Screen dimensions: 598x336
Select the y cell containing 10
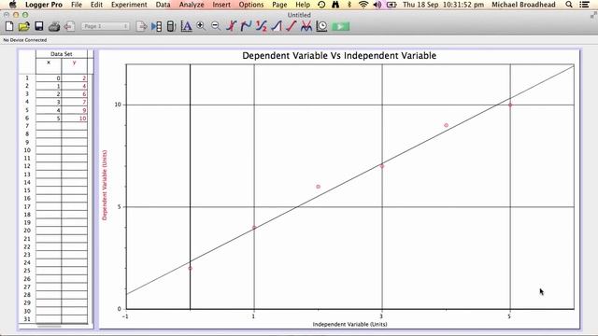[75, 119]
